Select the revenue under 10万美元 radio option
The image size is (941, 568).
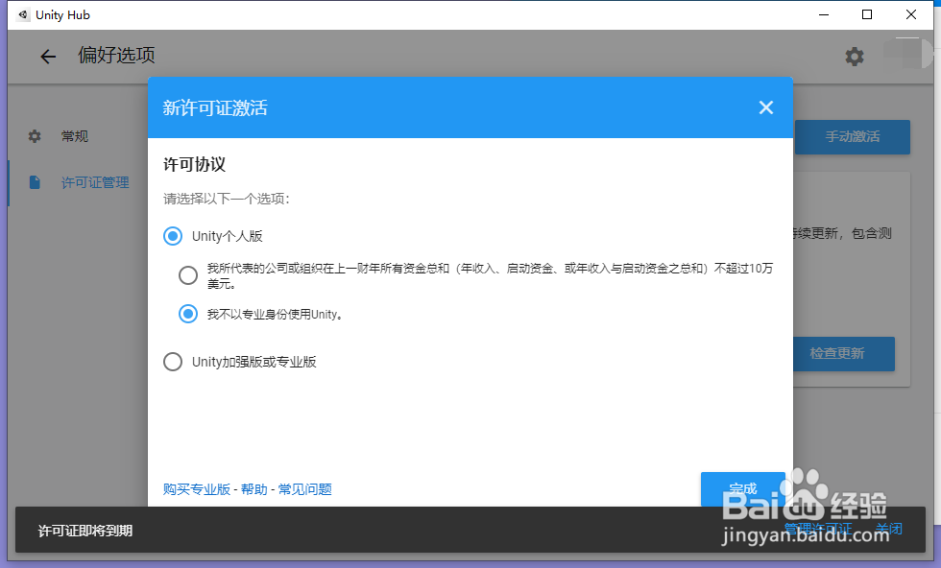click(188, 275)
